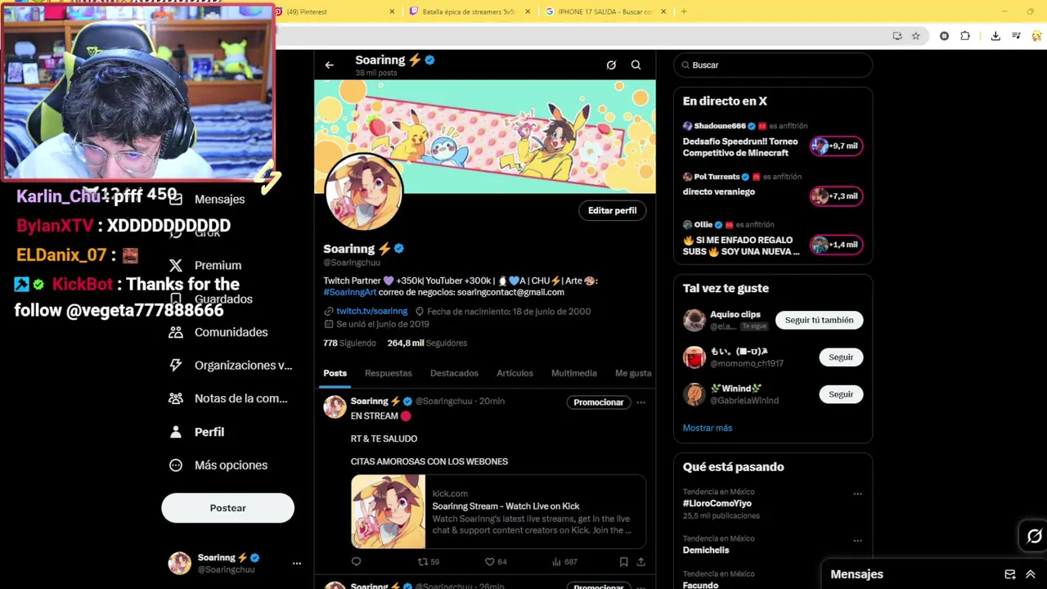Click Mostrar más under suggestions

[x=708, y=428]
